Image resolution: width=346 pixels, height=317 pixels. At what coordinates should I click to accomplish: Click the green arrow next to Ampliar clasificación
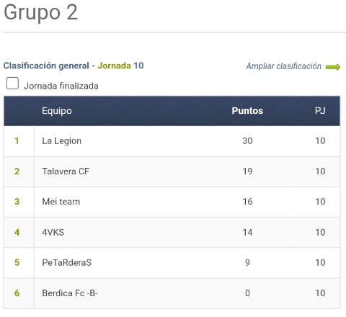(x=333, y=67)
